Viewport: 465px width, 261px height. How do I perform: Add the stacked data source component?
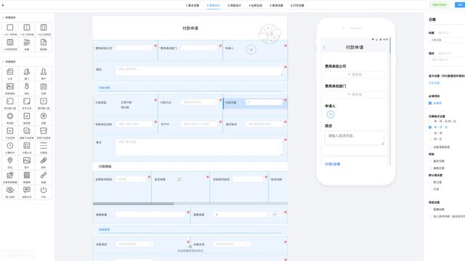(27, 177)
